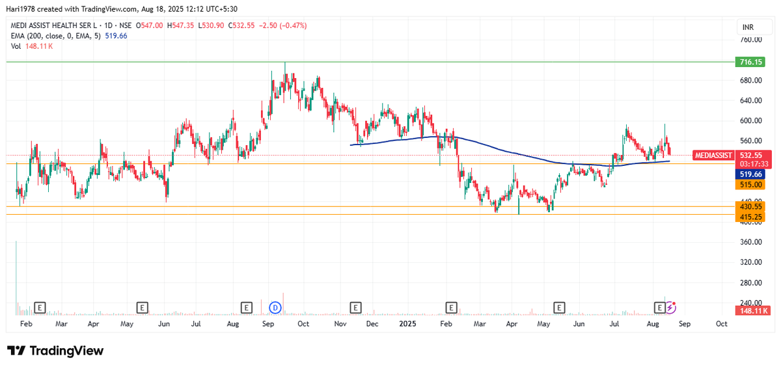Viewport: 781px width, 369px height.
Task: Click the MEDIASSIST ticker tag
Action: tap(713, 156)
